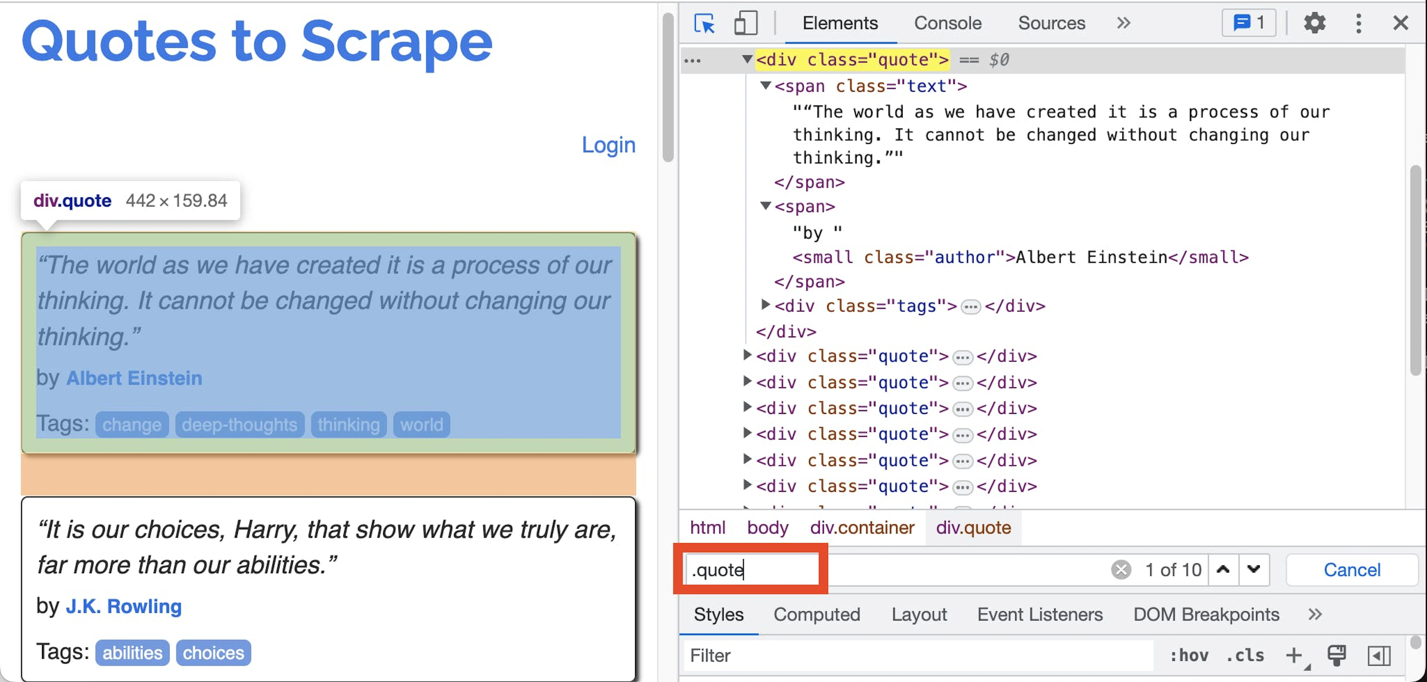The image size is (1427, 682).
Task: Open the DOM Breakpoints tab
Action: point(1206,614)
